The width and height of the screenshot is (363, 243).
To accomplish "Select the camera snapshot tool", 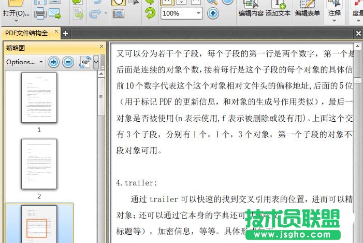I will point(118,13).
